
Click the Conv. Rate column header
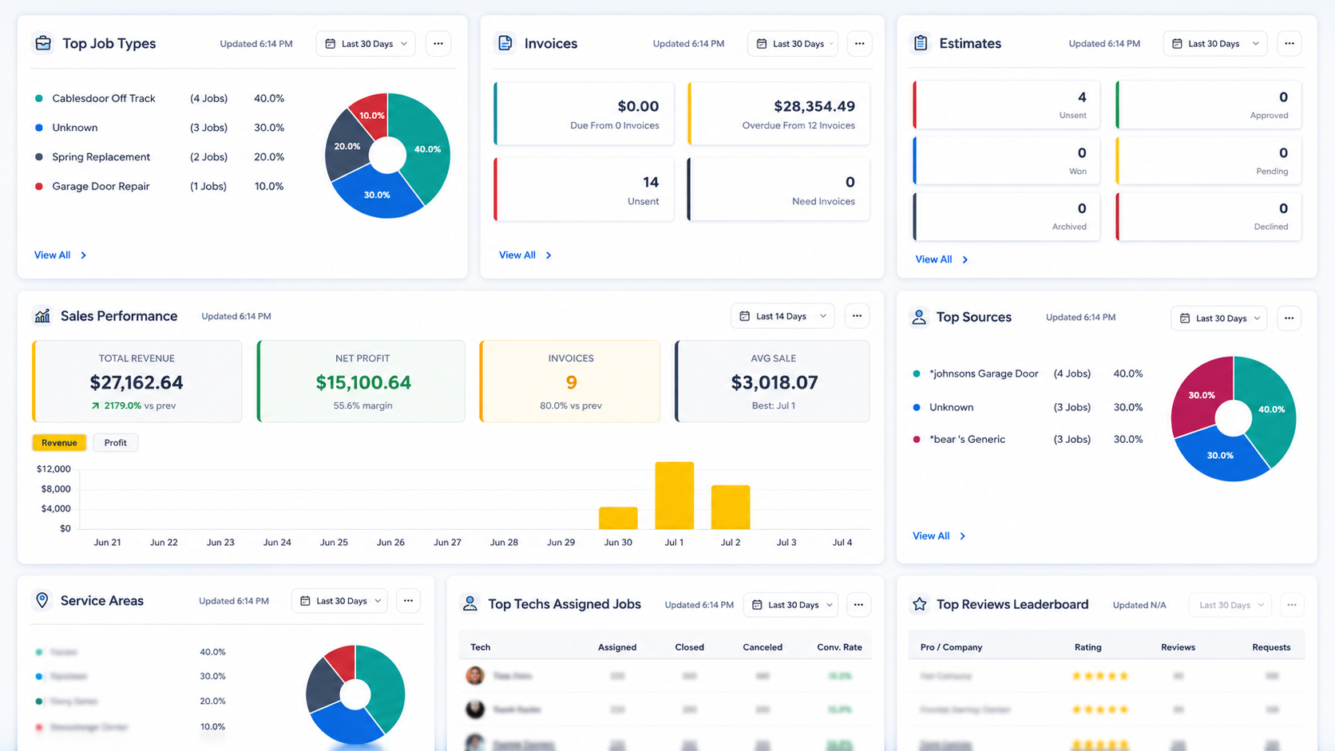839,647
